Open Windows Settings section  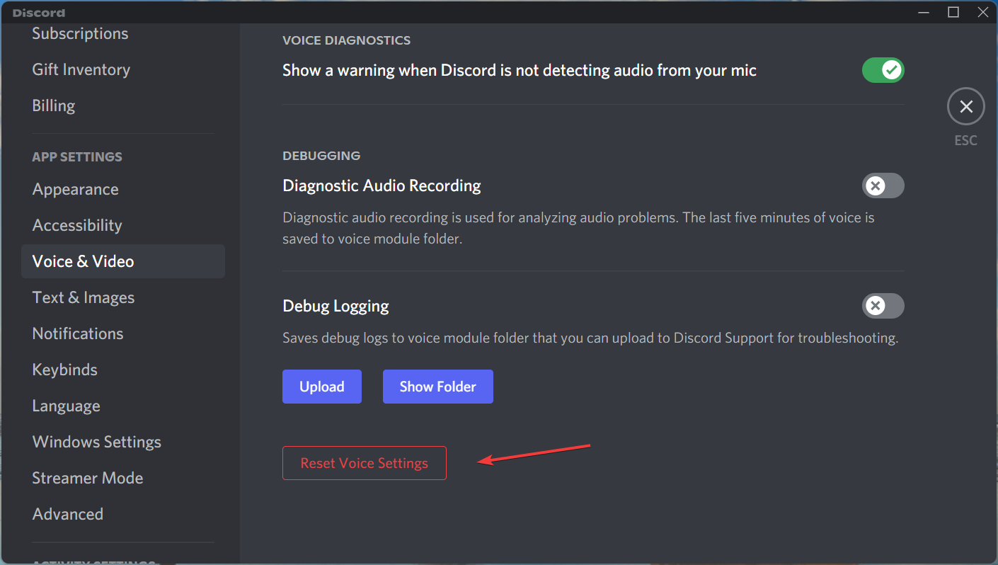96,441
